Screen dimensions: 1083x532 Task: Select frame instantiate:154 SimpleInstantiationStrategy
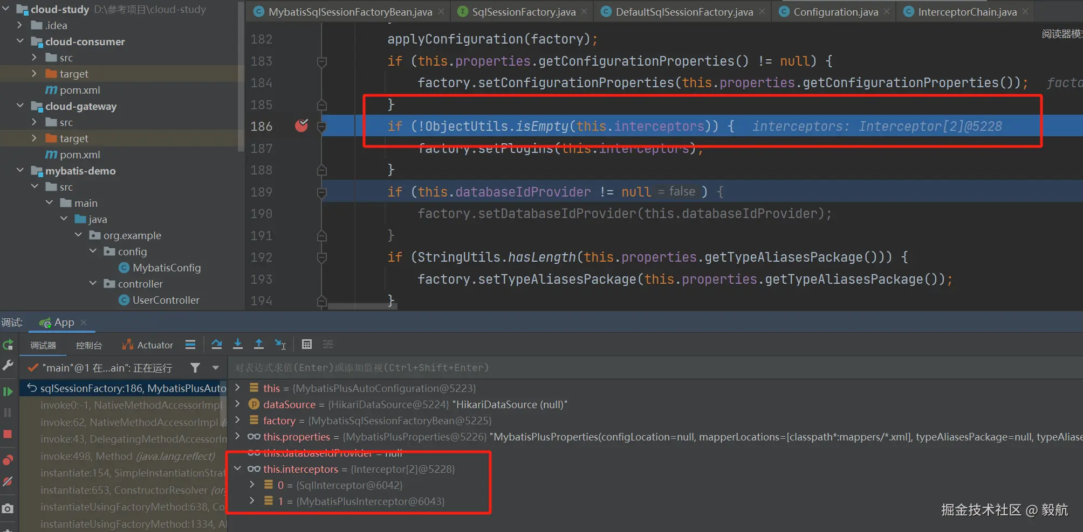(124, 473)
